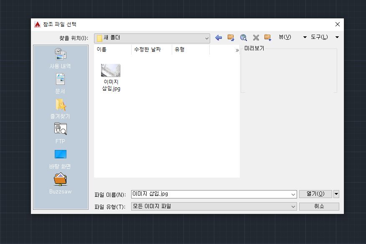This screenshot has width=366, height=244.
Task: Go up one folder level
Action: [x=230, y=37]
